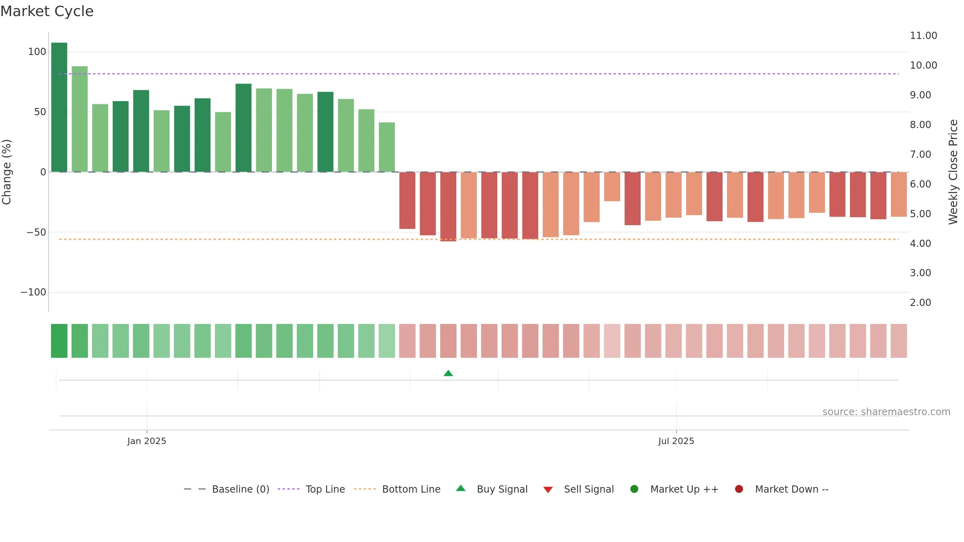The height and width of the screenshot is (542, 964).
Task: Click the 4.00 price tick label
Action: pyautogui.click(x=920, y=244)
